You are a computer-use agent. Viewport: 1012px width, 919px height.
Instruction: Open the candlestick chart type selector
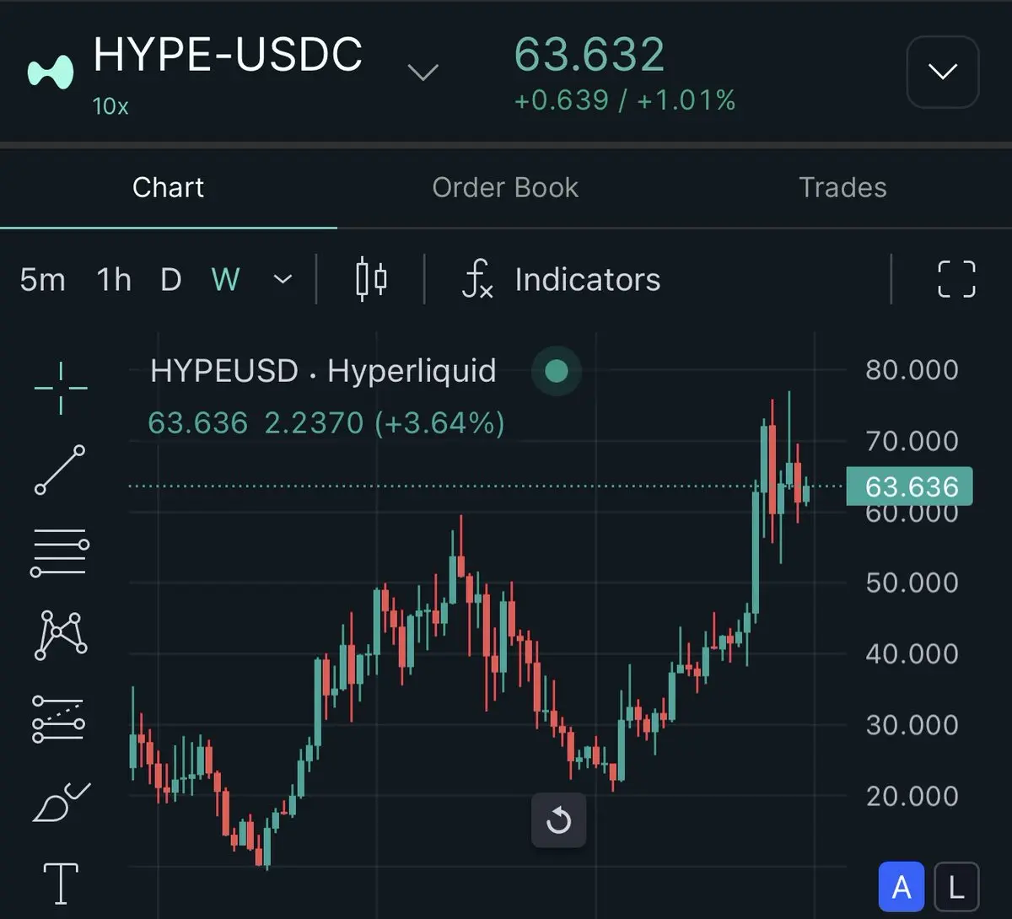pyautogui.click(x=371, y=279)
